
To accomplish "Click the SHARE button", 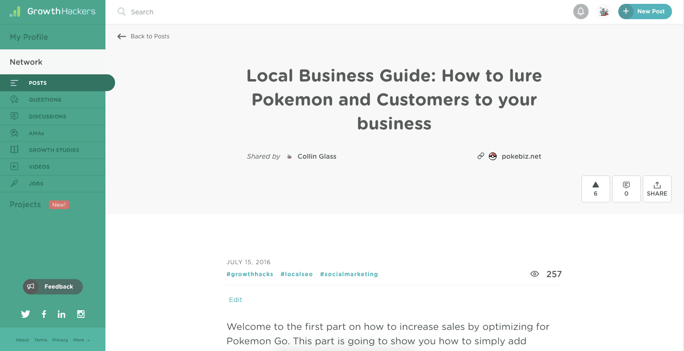I will (657, 189).
